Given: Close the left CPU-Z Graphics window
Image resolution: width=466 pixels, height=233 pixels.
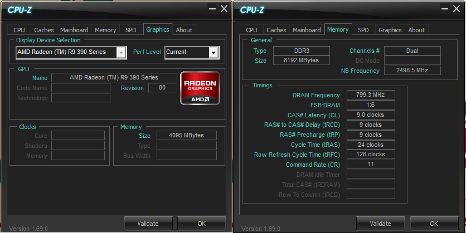Looking at the screenshot, I should pyautogui.click(x=224, y=8).
